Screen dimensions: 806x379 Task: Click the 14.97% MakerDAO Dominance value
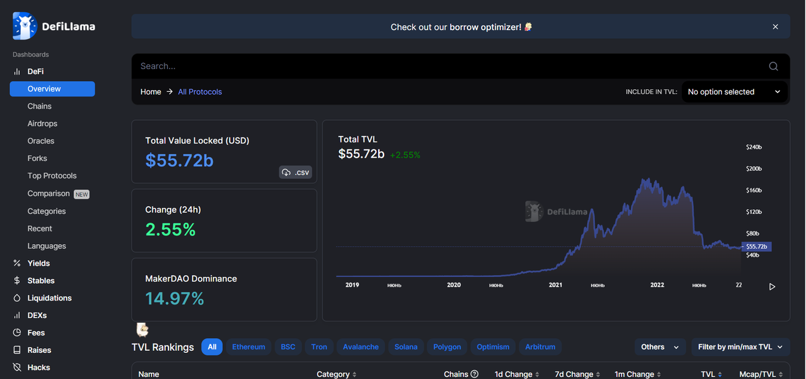click(175, 299)
